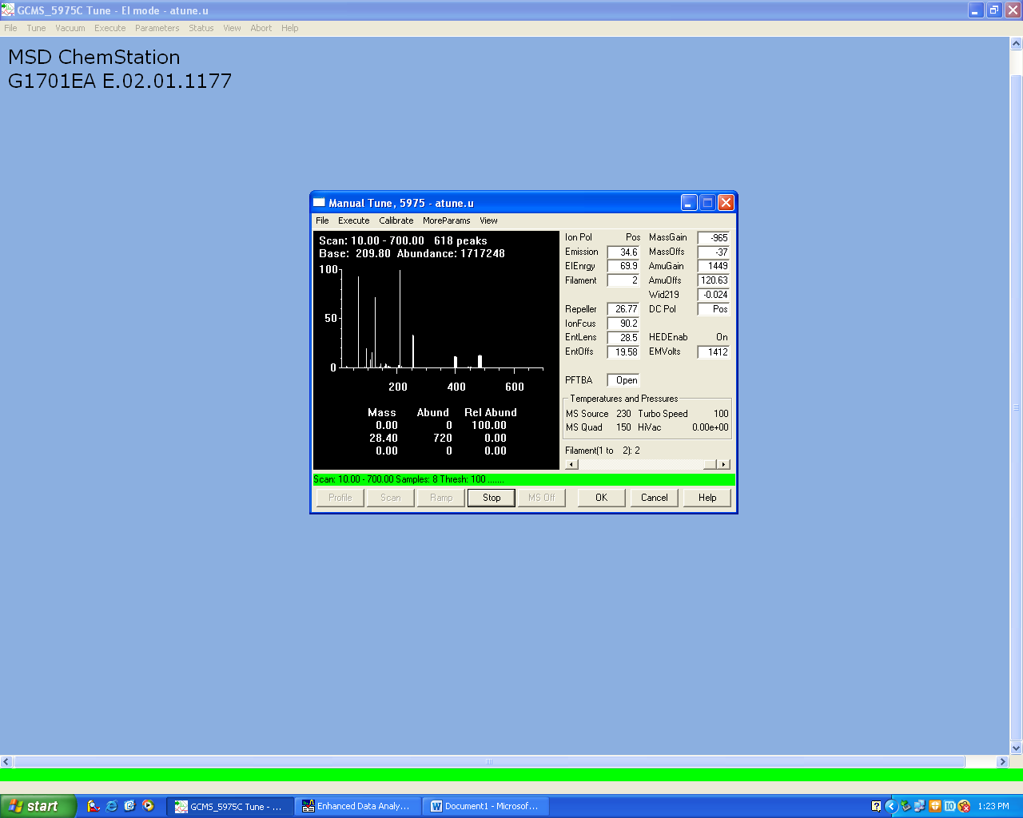The width and height of the screenshot is (1023, 818).
Task: Open the Tune menu in main window
Action: point(36,28)
